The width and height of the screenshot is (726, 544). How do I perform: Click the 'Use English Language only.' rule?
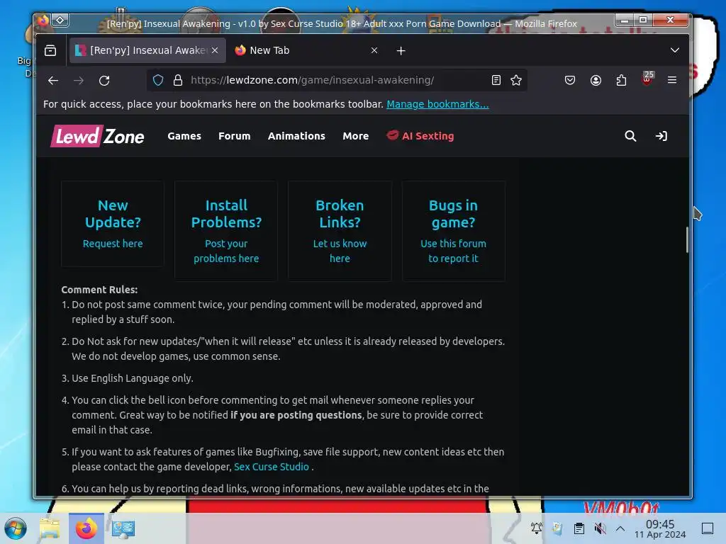[x=133, y=378]
